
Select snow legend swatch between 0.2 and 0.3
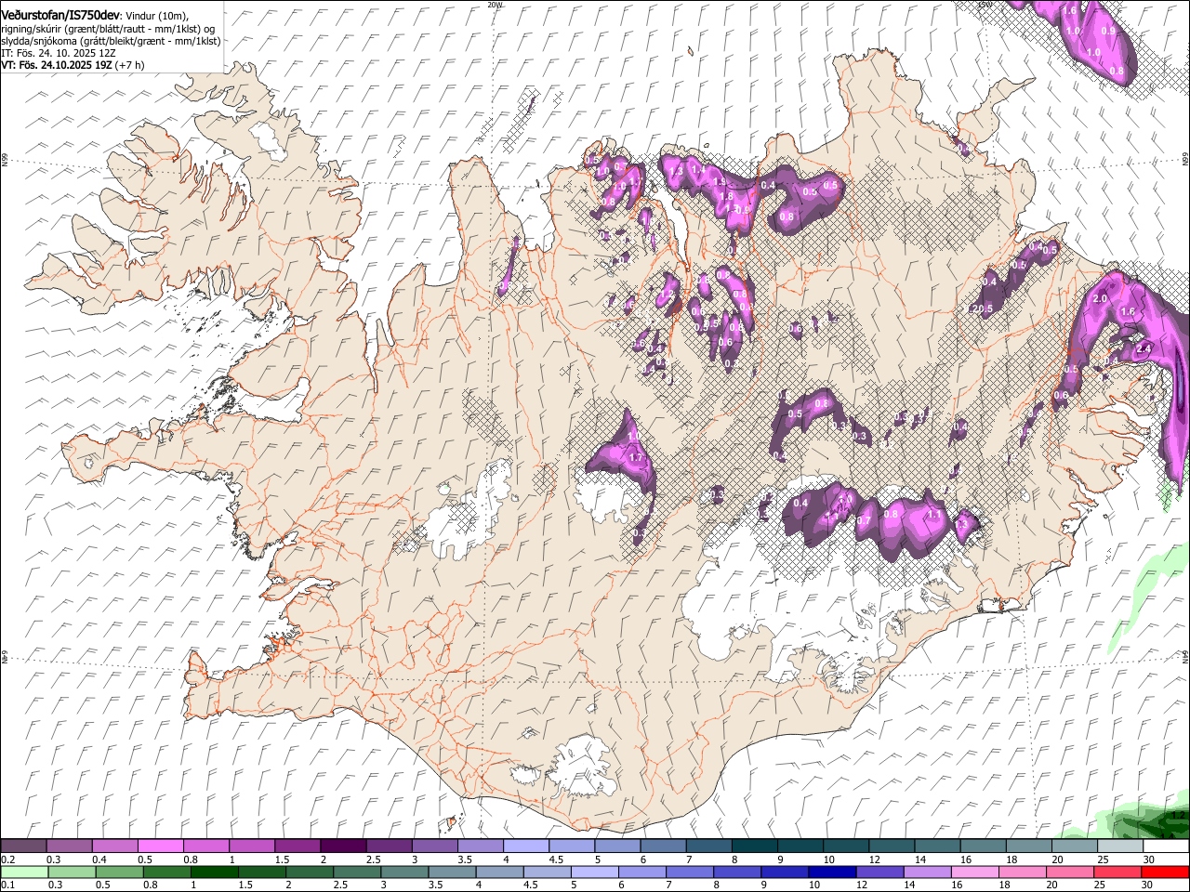click(x=23, y=846)
